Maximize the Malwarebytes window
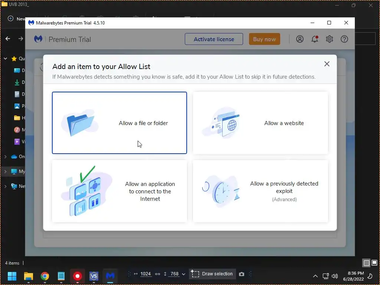 329,23
